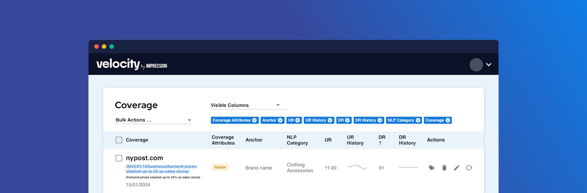This screenshot has height=193, width=587.
Task: Click the user avatar circle
Action: [476, 65]
